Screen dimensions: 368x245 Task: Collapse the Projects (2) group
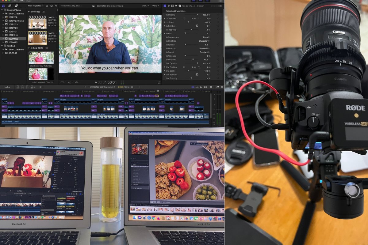click(x=29, y=12)
